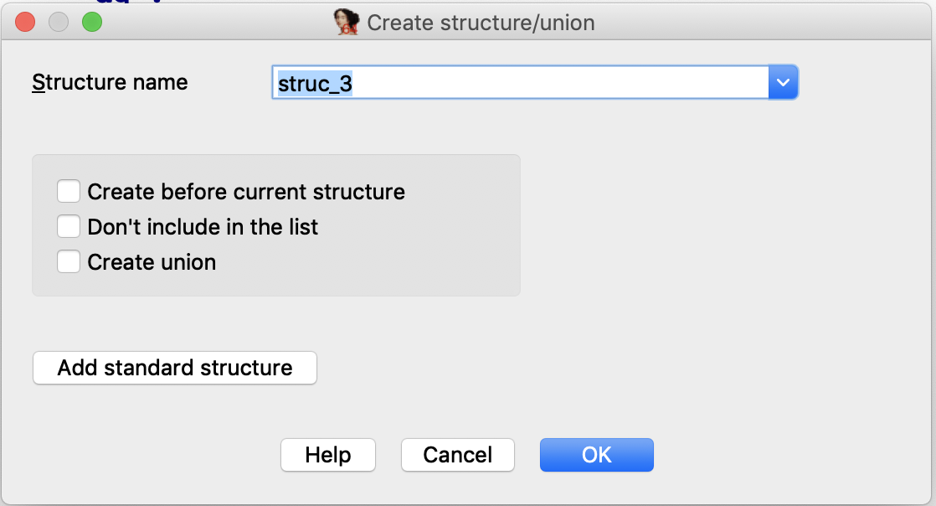Close the Create structure/union dialog with the red button

tap(25, 22)
